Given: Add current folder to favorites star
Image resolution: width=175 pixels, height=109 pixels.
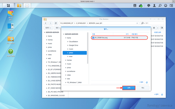Looking at the screenshot, I should pos(137,23).
